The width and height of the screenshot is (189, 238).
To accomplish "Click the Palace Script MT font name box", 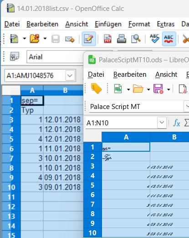I will pyautogui.click(x=136, y=107).
